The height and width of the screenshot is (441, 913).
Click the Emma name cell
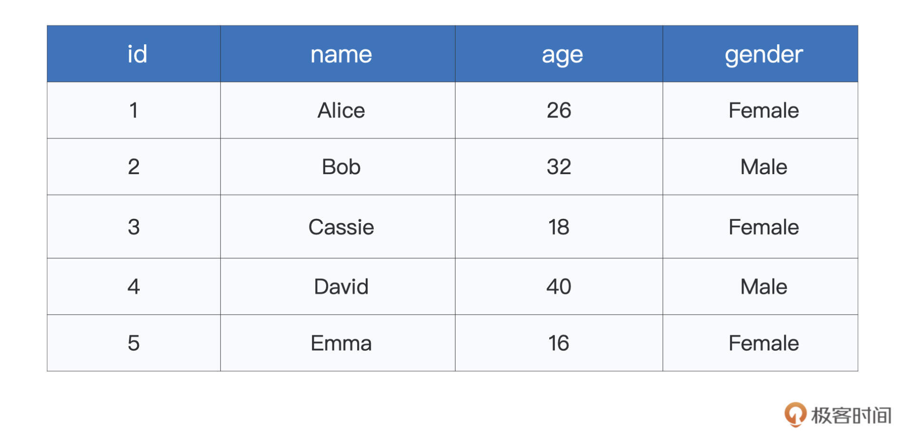pyautogui.click(x=341, y=343)
